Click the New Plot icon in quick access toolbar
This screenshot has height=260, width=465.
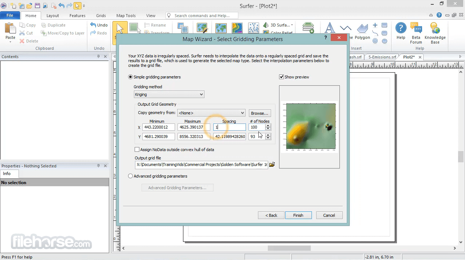[13, 6]
